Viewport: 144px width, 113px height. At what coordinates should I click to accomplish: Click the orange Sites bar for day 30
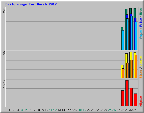click(x=132, y=69)
